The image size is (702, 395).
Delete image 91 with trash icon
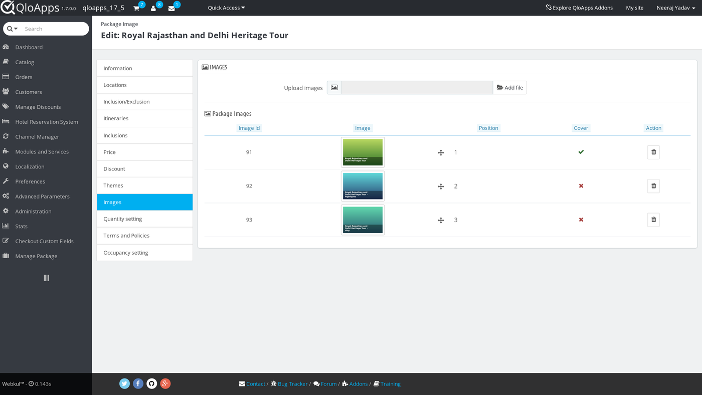pyautogui.click(x=653, y=152)
